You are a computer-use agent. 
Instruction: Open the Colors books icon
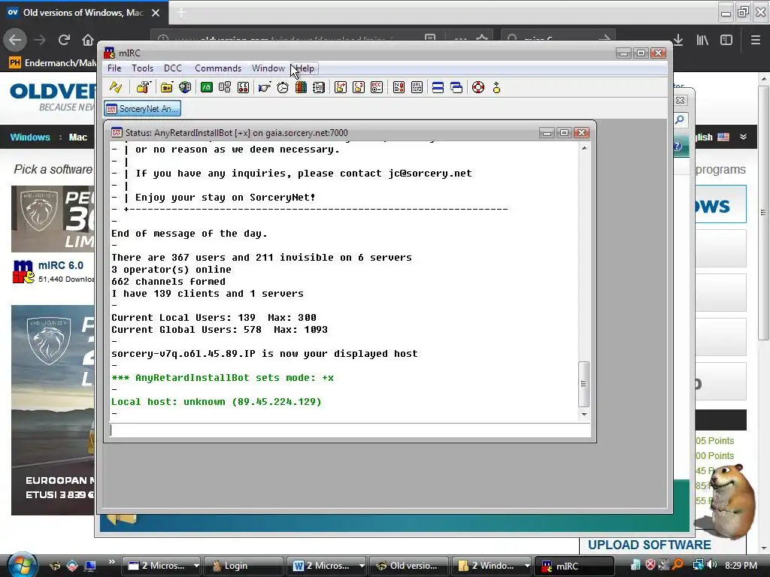(x=301, y=87)
